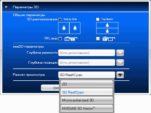Confirm settings with the OK button
Image resolution: width=151 pixels, height=113 pixels.
[50, 88]
